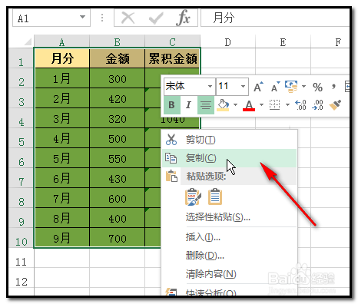Toggle Italic in mini toolbar
The image size is (358, 304).
188,105
